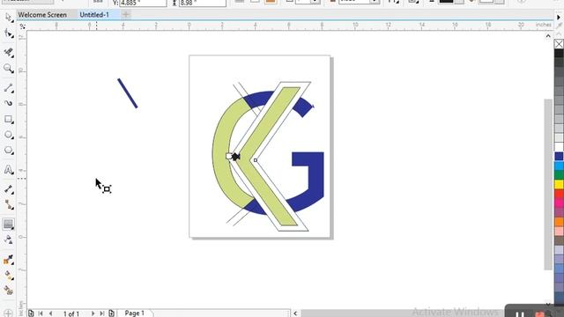Go to the last page
Screen dimensions: 564x317
point(102,313)
